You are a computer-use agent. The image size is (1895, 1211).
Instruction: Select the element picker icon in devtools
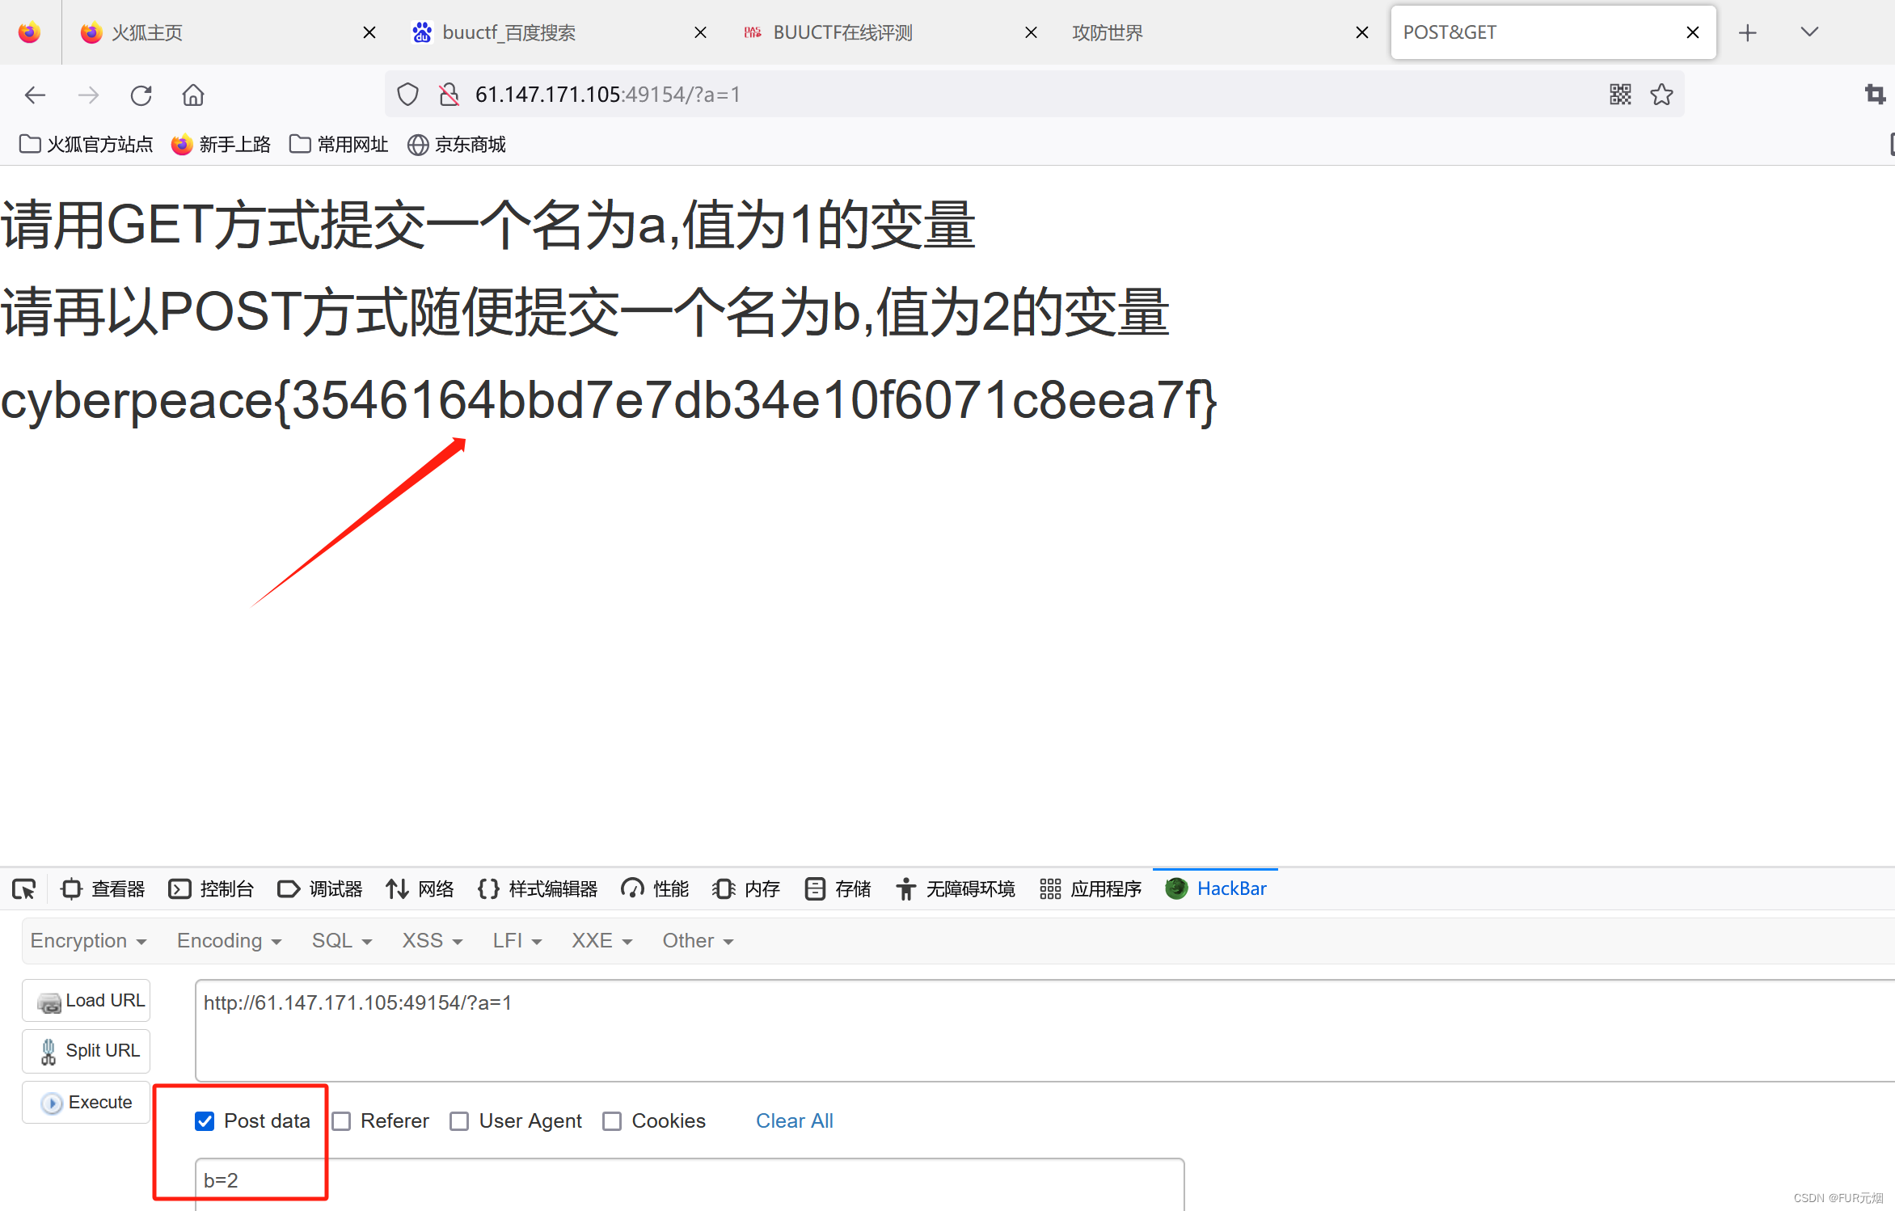23,888
